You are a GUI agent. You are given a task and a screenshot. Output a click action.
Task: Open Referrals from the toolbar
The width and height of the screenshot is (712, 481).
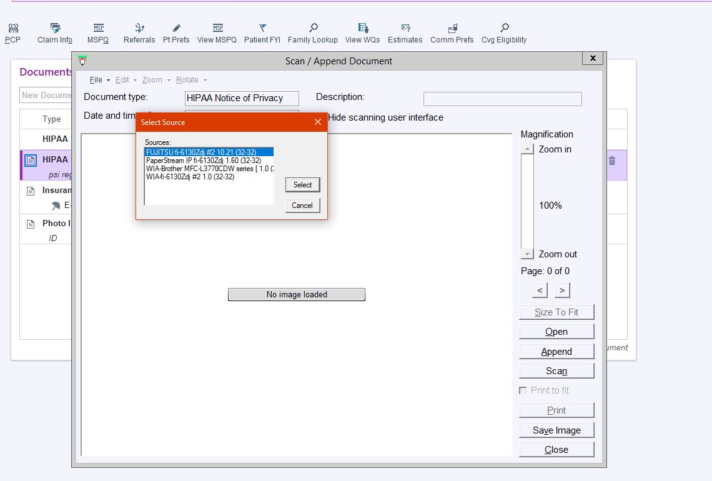(139, 28)
